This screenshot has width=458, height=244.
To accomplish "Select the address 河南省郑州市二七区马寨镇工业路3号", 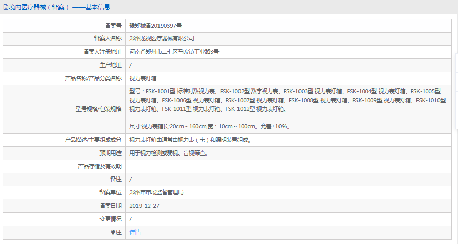I will click(174, 52).
